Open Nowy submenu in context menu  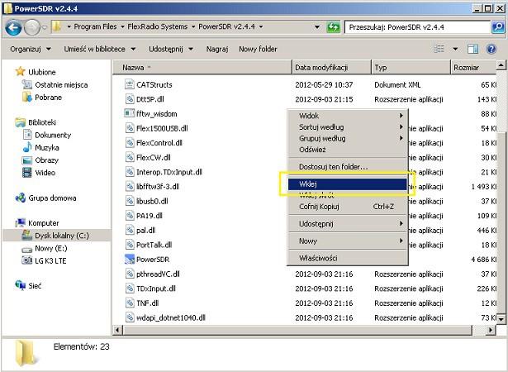[347, 241]
